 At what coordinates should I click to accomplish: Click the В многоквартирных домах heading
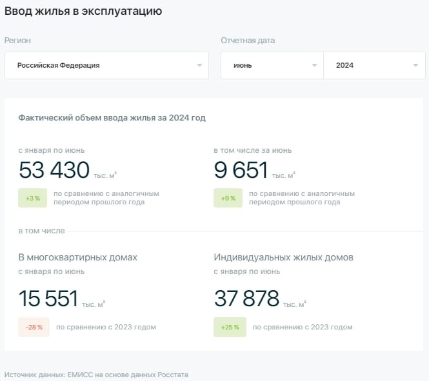pos(78,257)
